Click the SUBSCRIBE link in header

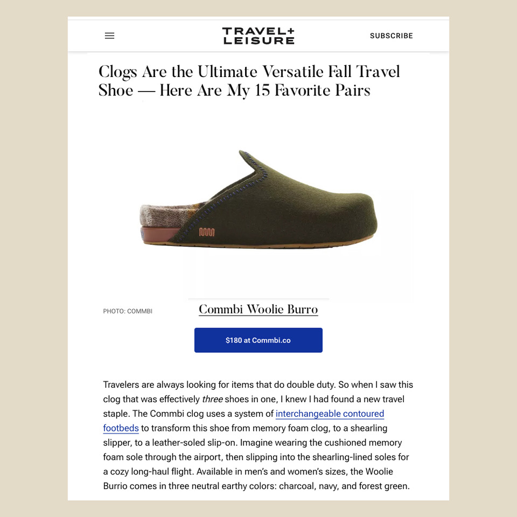(392, 36)
